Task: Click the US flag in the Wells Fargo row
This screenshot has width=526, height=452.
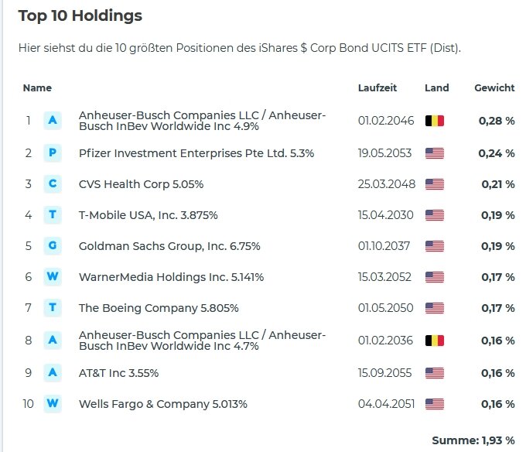Action: point(435,404)
